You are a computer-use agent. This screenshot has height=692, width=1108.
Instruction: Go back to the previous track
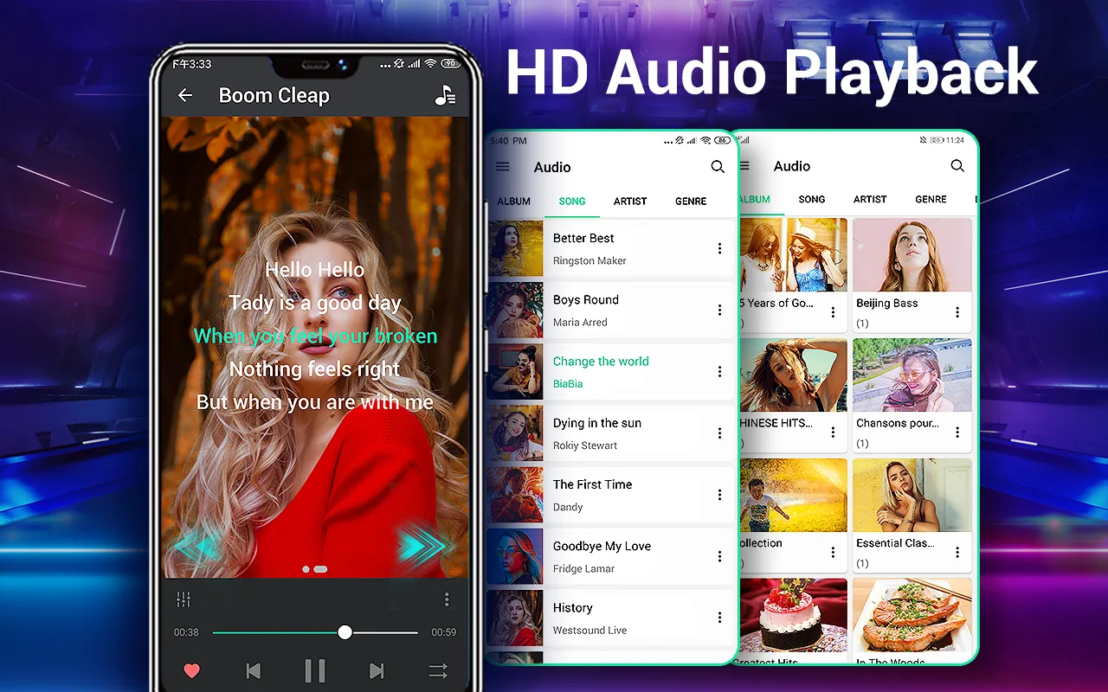click(x=253, y=670)
